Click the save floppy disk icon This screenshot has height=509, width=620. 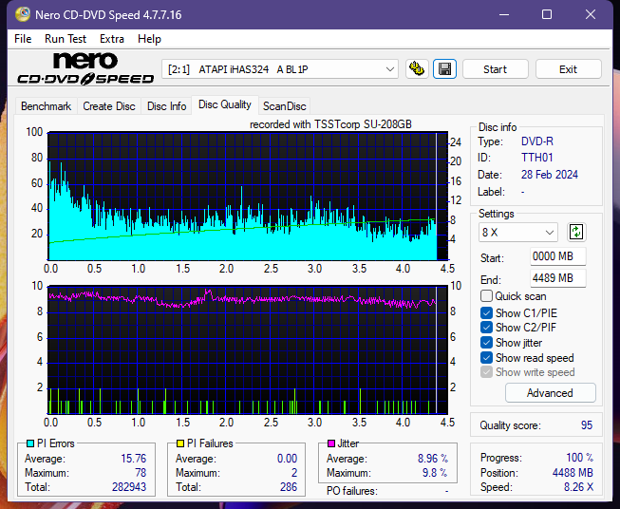pos(445,69)
